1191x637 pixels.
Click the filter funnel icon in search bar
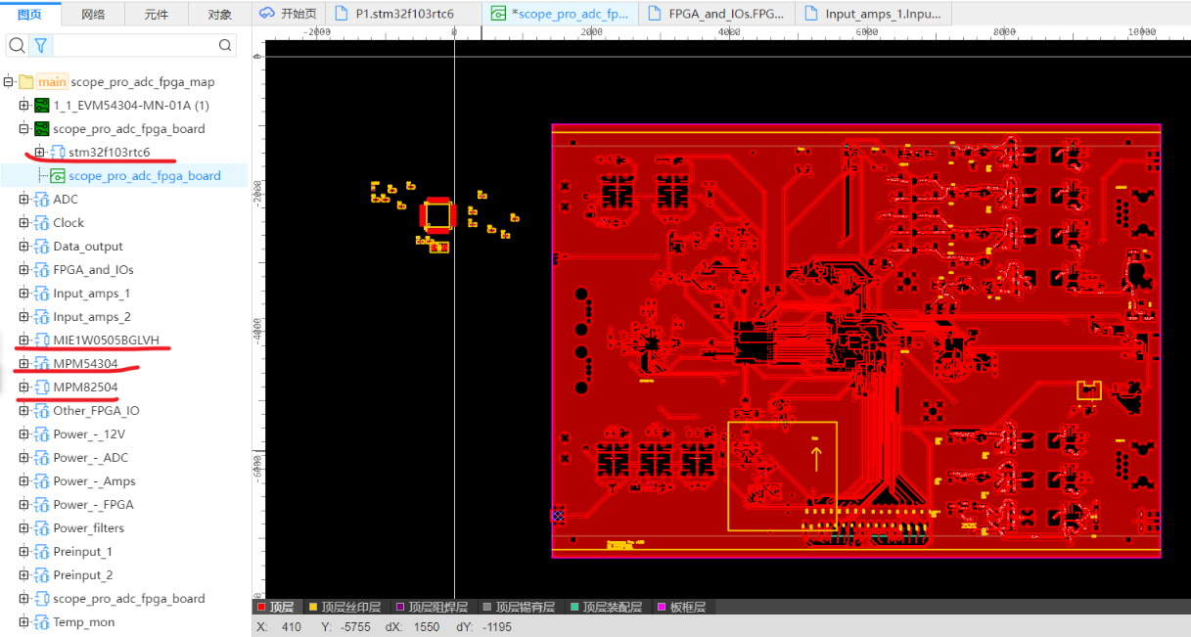40,45
